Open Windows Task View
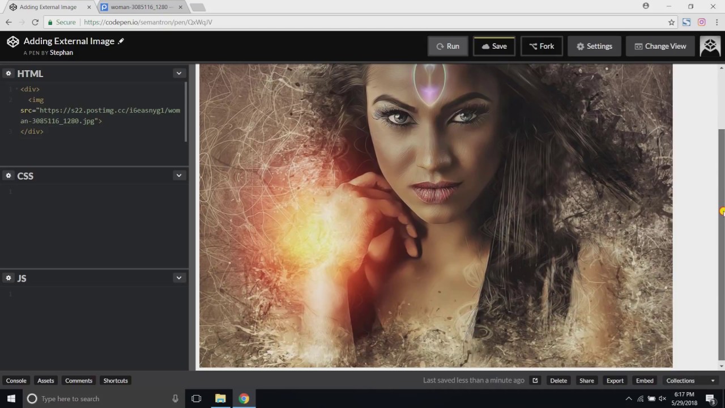Image resolution: width=725 pixels, height=408 pixels. [197, 398]
